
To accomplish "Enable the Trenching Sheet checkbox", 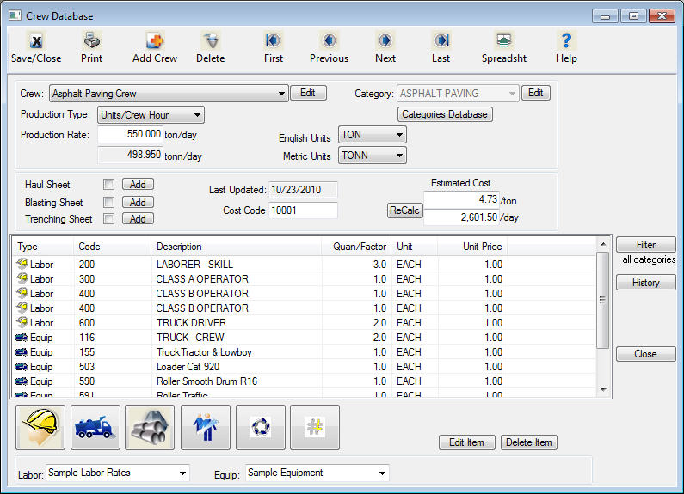I will (108, 219).
